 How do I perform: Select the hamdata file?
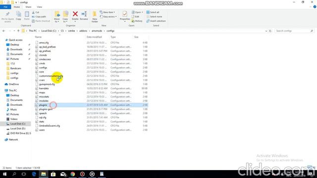[x=44, y=89]
